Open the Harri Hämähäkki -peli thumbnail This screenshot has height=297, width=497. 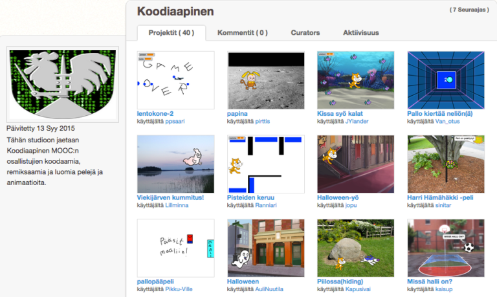(x=446, y=164)
